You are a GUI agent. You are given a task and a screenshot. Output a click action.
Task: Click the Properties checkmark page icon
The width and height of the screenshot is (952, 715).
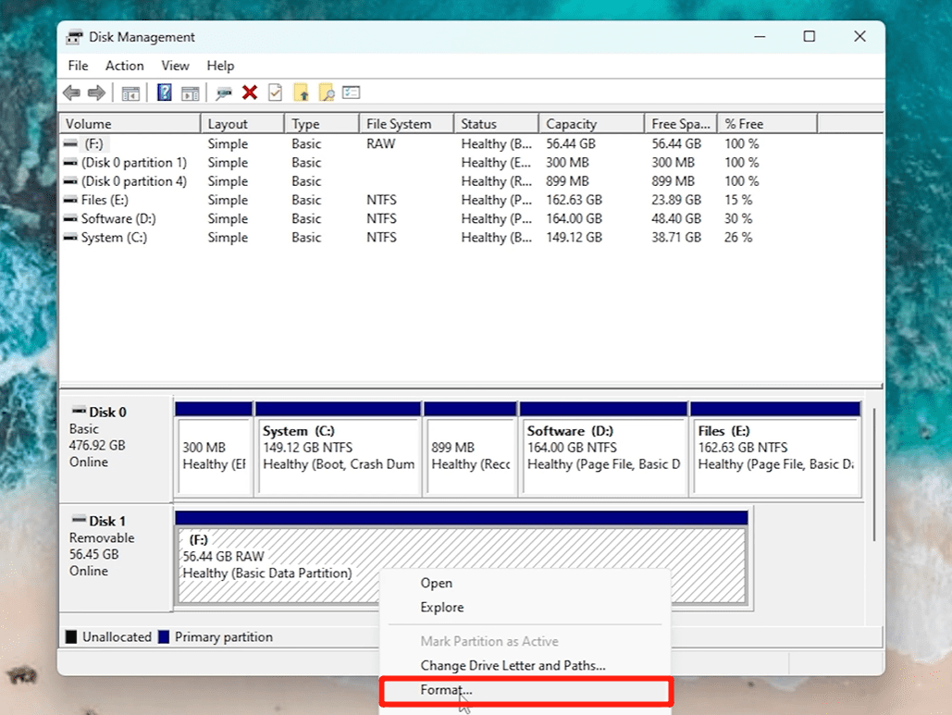pyautogui.click(x=275, y=92)
